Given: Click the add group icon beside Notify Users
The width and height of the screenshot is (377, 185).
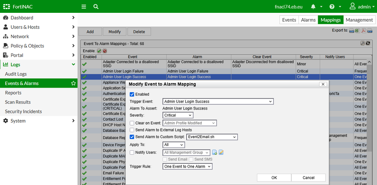Looking at the screenshot, I should 215,153.
